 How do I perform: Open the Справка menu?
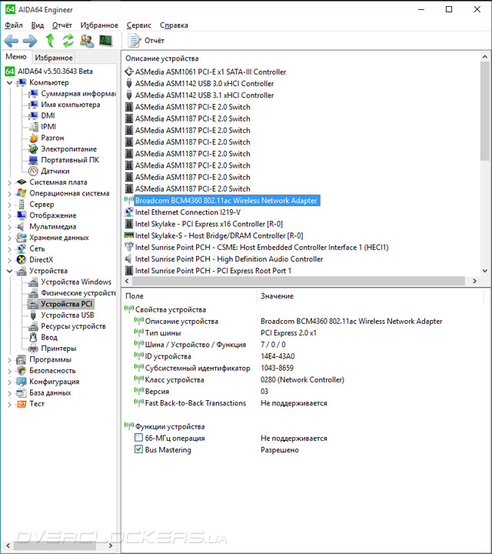point(174,25)
